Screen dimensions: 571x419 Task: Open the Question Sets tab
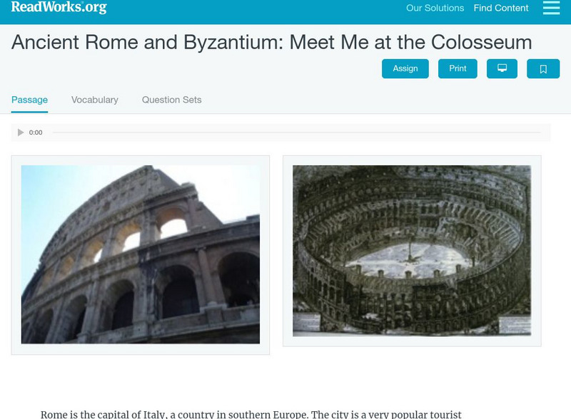tap(171, 100)
